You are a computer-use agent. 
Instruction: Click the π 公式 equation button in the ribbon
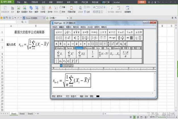coord(87,12)
